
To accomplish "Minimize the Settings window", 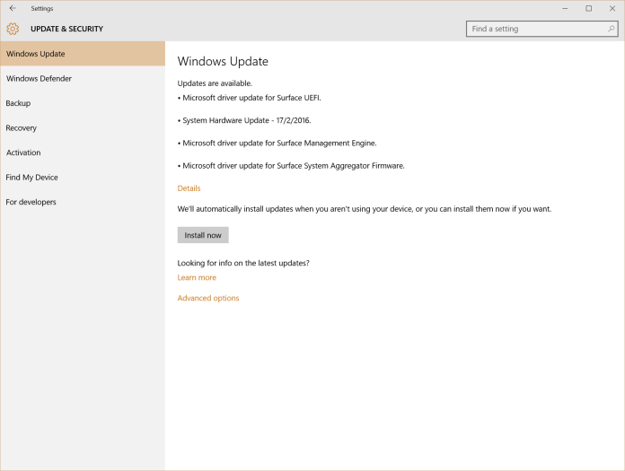I will [x=565, y=8].
